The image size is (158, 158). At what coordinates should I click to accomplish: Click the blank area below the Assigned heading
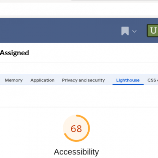point(79,68)
